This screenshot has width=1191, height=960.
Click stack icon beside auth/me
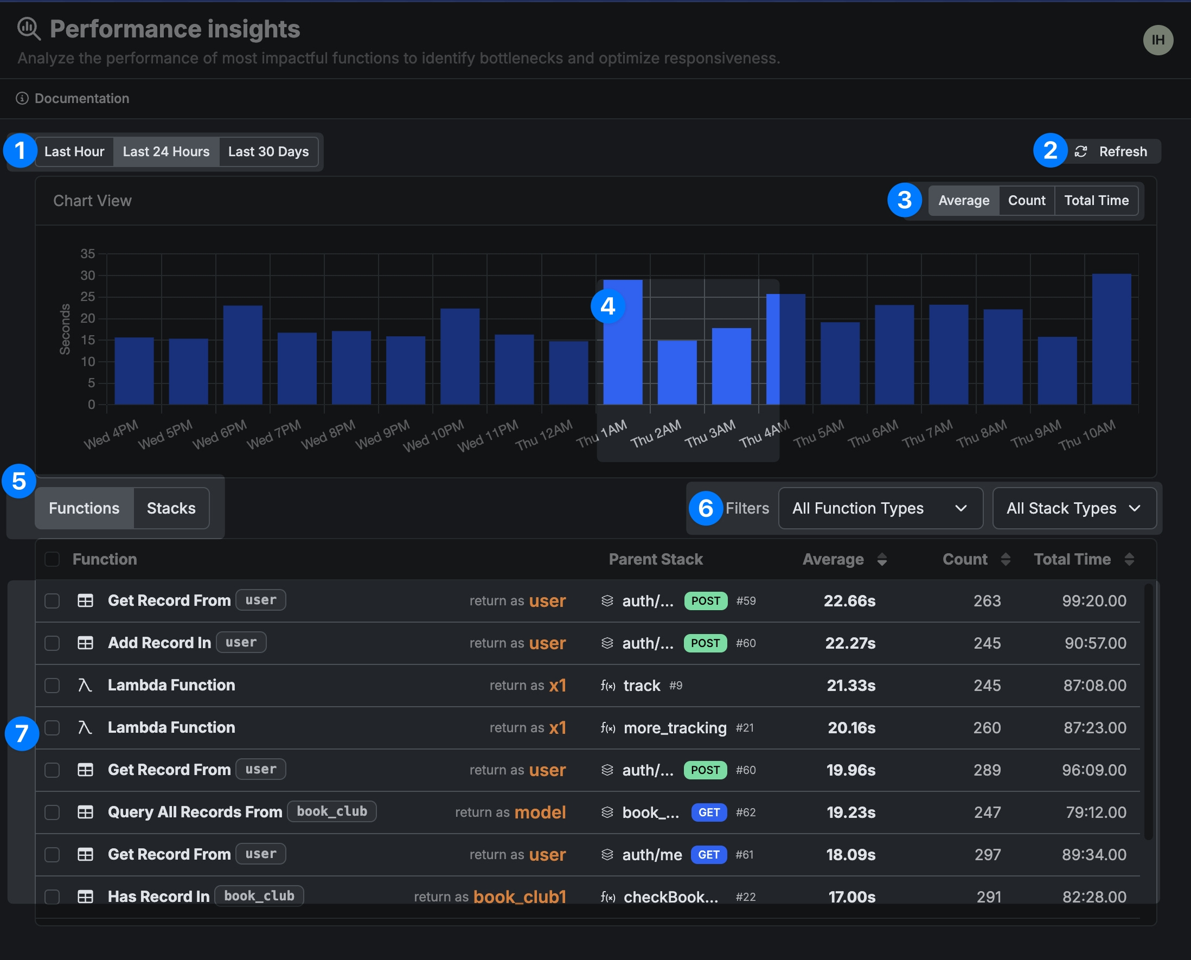click(607, 854)
